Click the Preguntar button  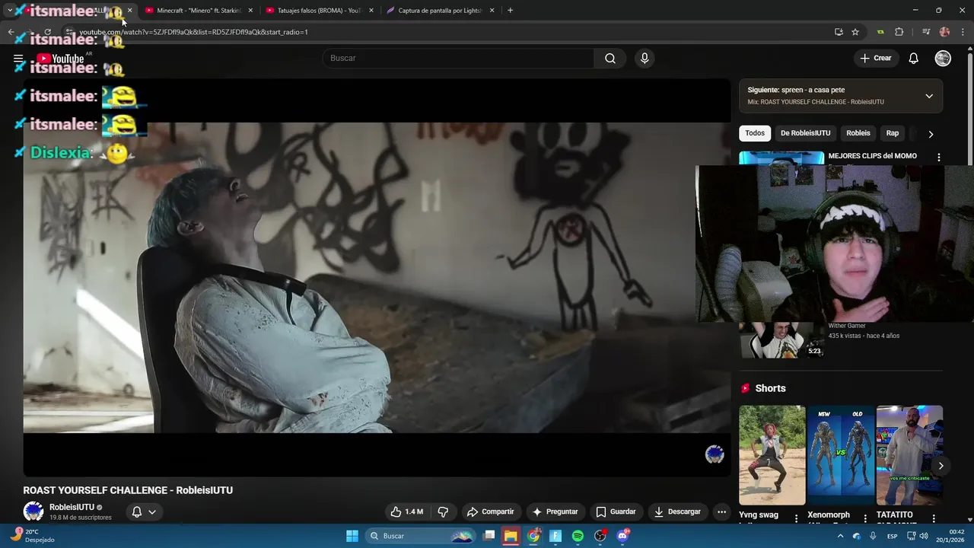point(555,511)
